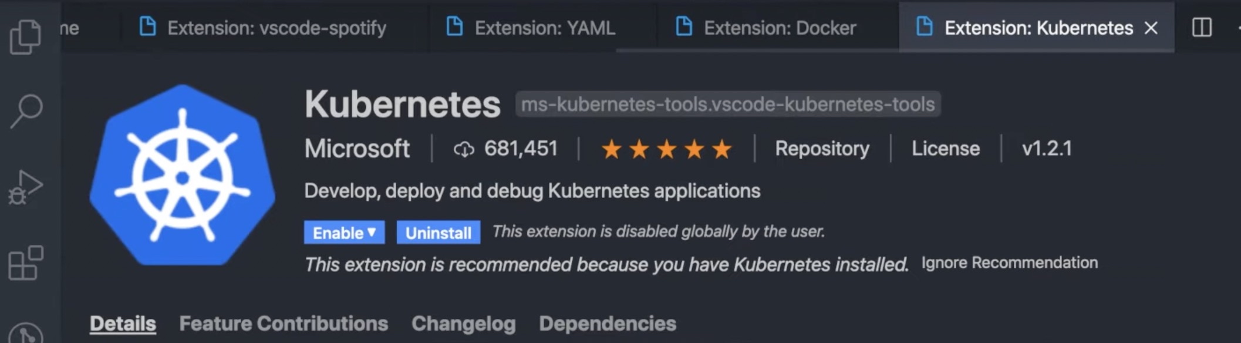Expand the Enable dropdown arrow

pyautogui.click(x=372, y=232)
